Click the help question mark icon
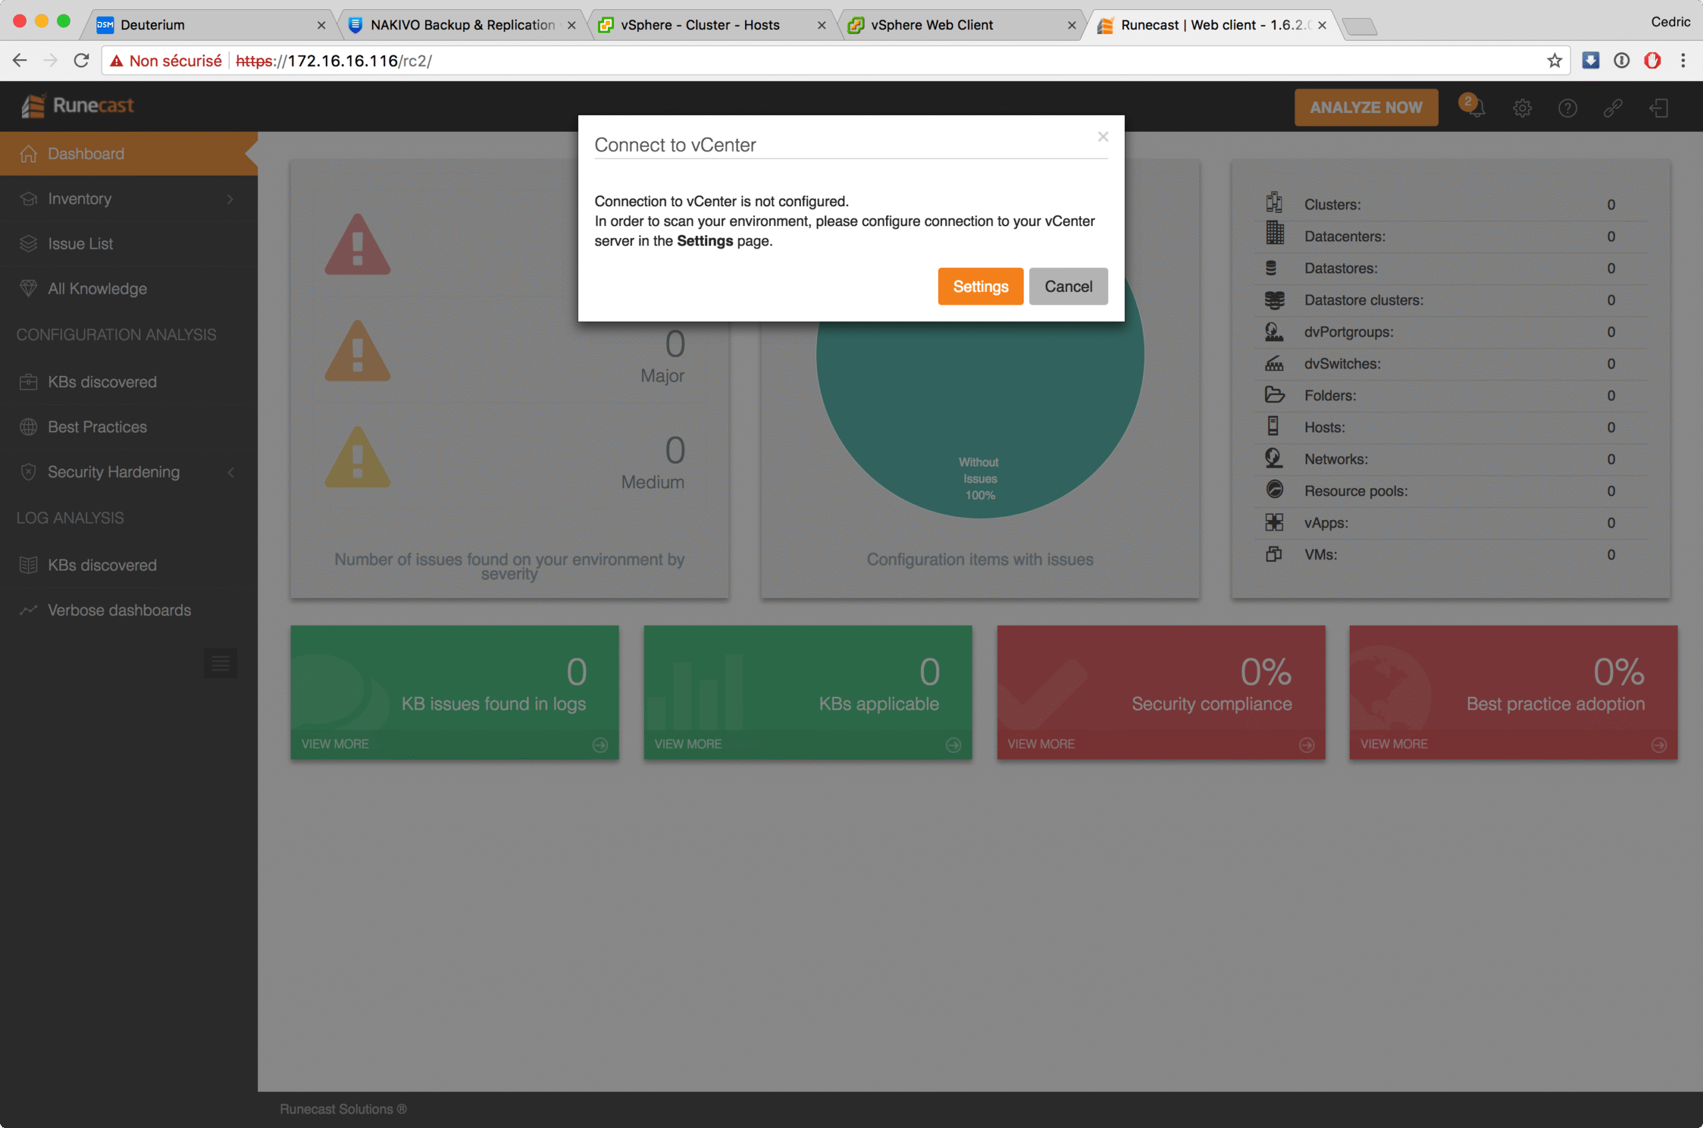The height and width of the screenshot is (1128, 1703). click(1567, 108)
